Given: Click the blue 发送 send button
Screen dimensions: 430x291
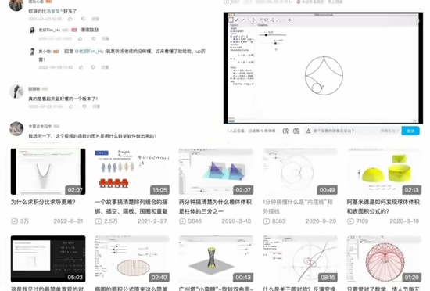Looking at the screenshot, I should click(x=410, y=131).
